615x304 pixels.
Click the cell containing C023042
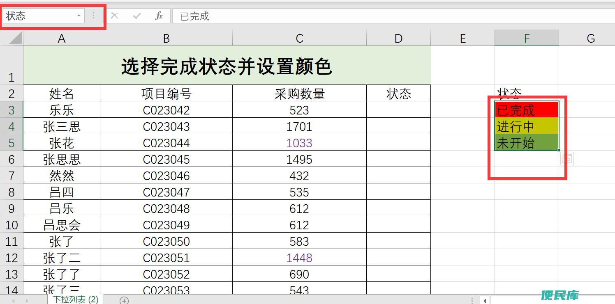(x=166, y=110)
